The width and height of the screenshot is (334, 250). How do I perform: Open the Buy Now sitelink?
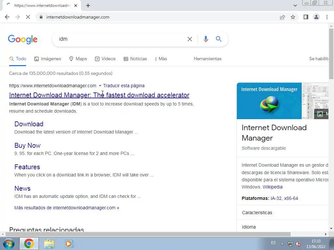(x=27, y=146)
